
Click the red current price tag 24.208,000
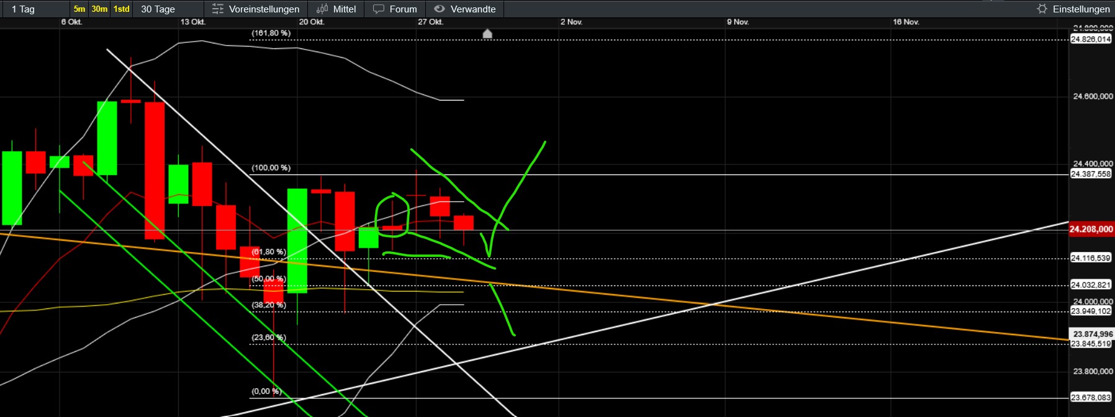coord(1091,229)
